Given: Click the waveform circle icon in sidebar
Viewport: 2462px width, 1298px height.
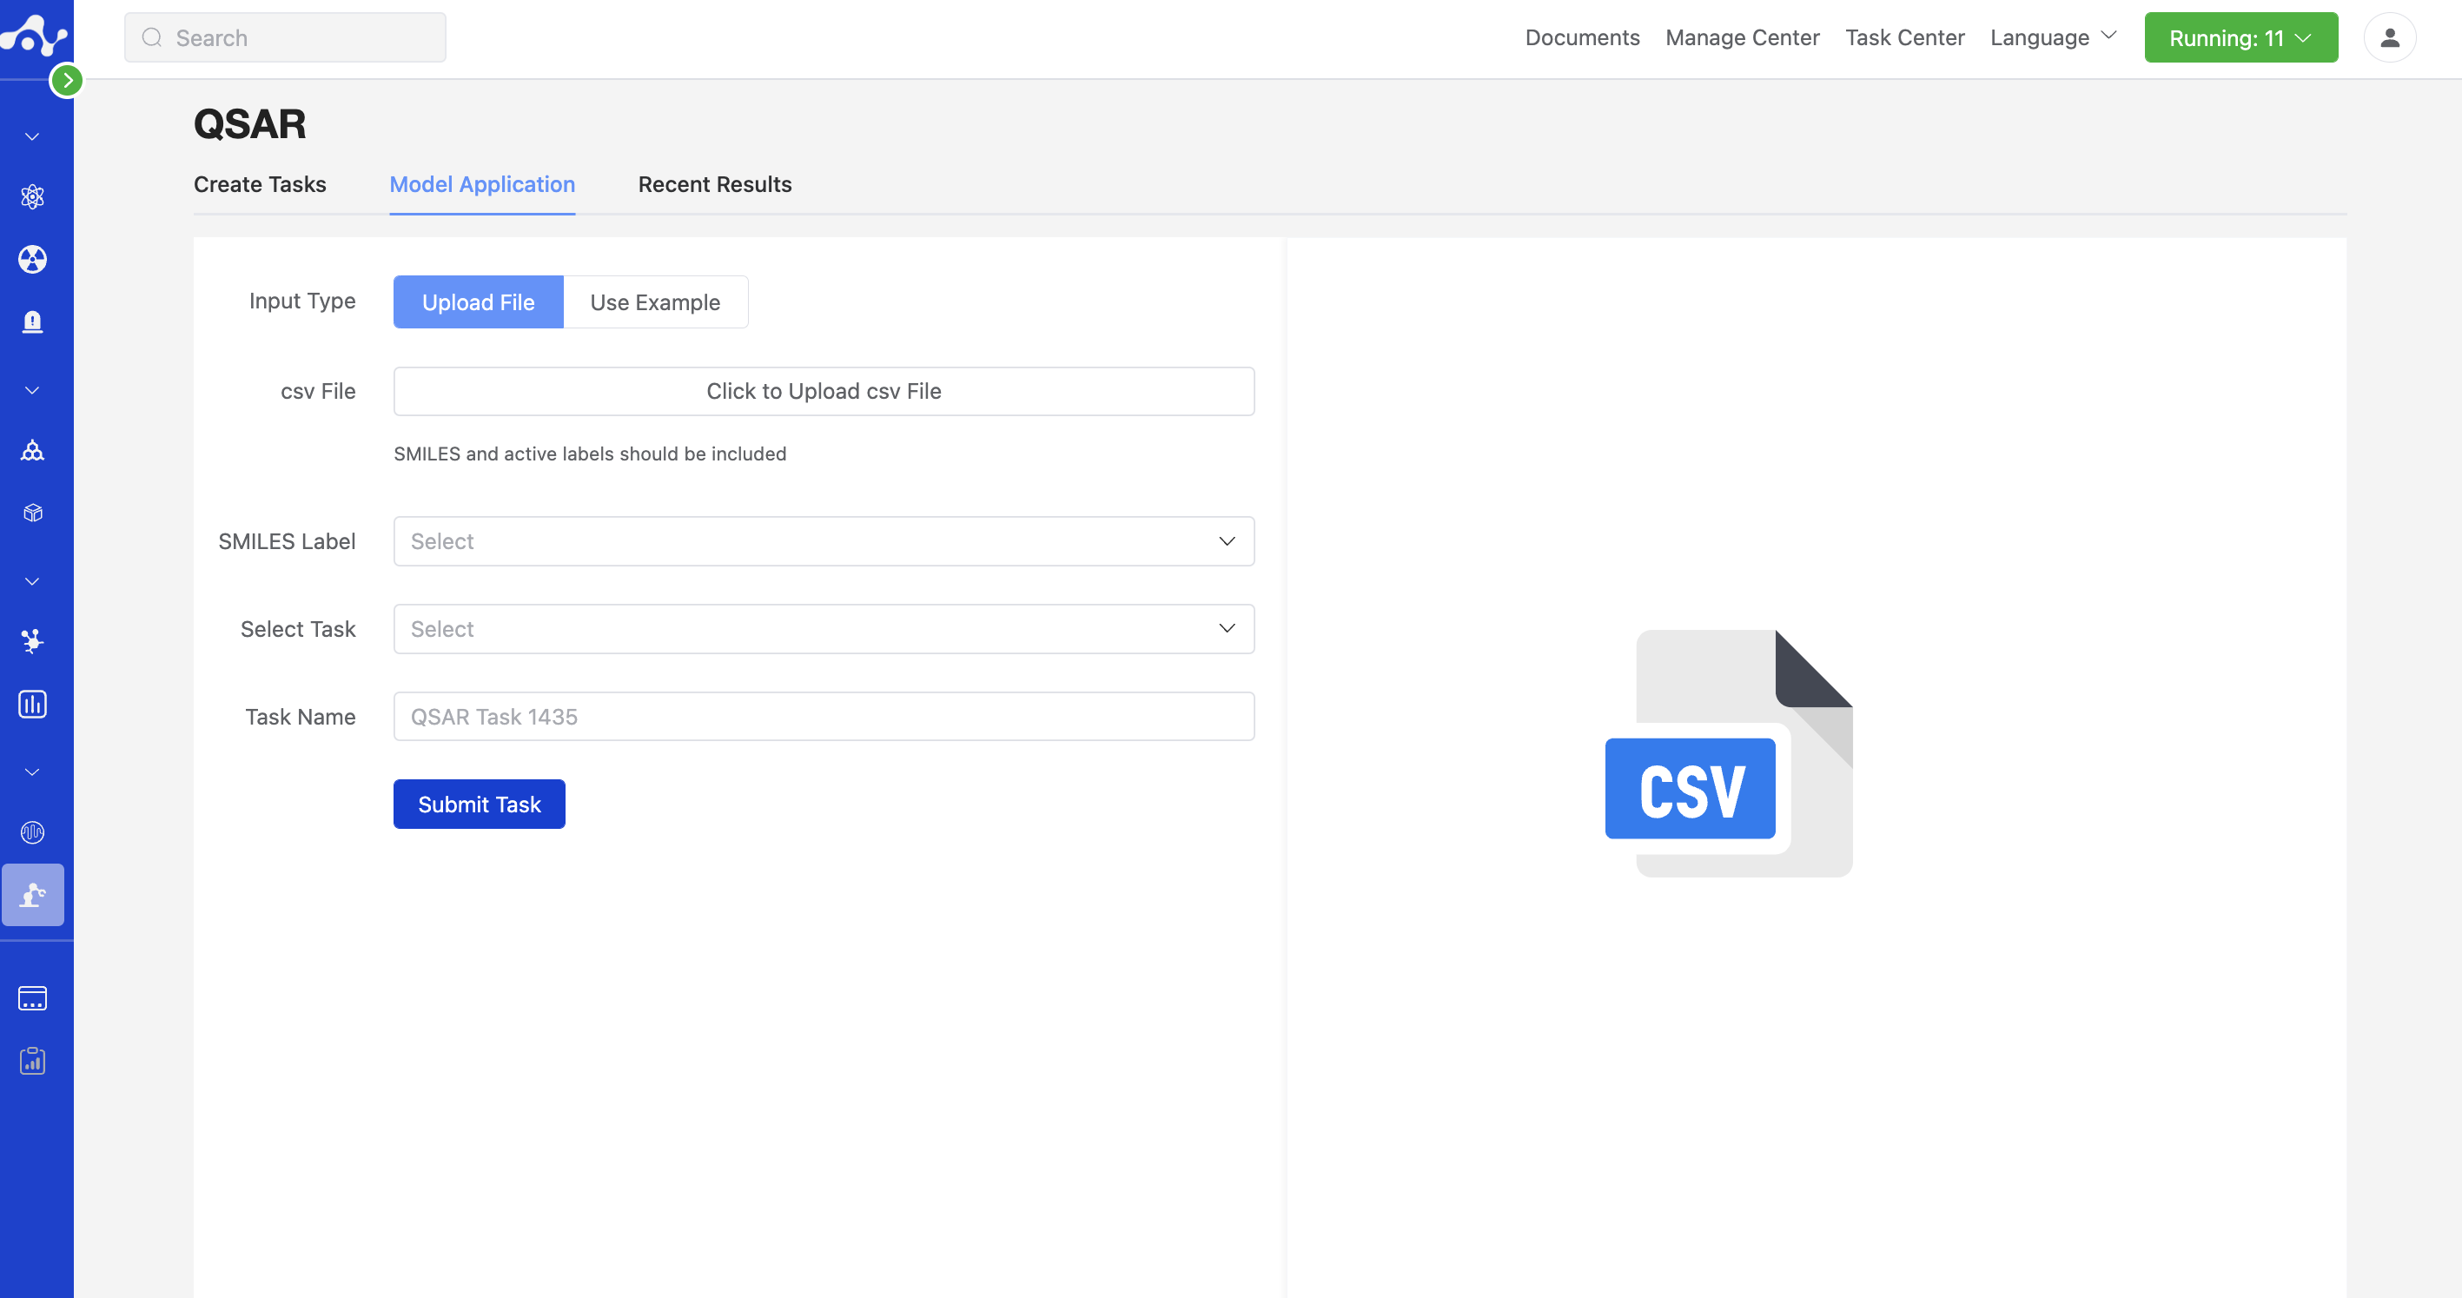Looking at the screenshot, I should (31, 831).
